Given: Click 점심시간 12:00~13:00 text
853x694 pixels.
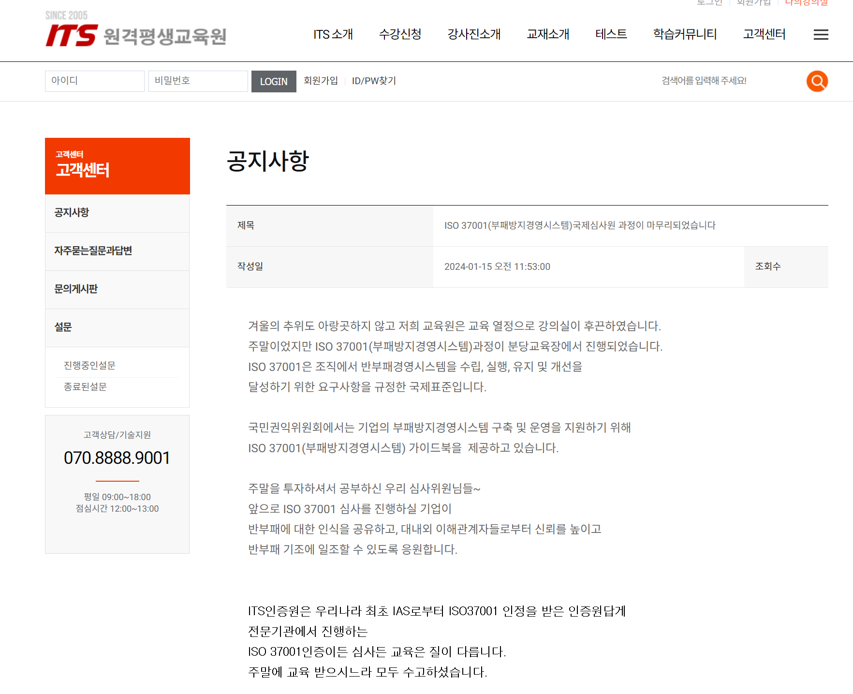Looking at the screenshot, I should [x=117, y=509].
